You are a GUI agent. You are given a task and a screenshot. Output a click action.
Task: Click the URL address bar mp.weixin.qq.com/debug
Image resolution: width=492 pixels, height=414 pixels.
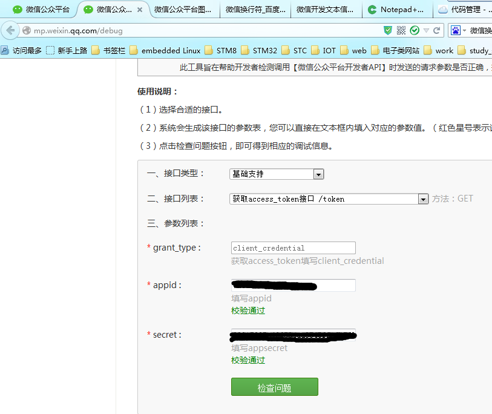coord(200,30)
